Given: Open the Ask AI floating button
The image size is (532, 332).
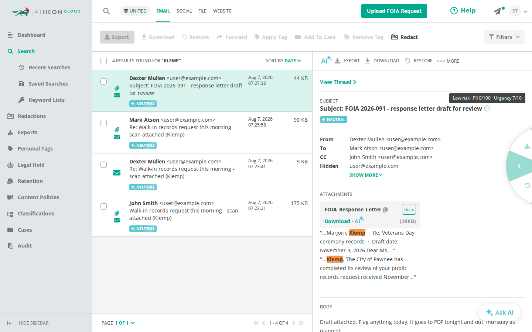Looking at the screenshot, I should pos(499,312).
